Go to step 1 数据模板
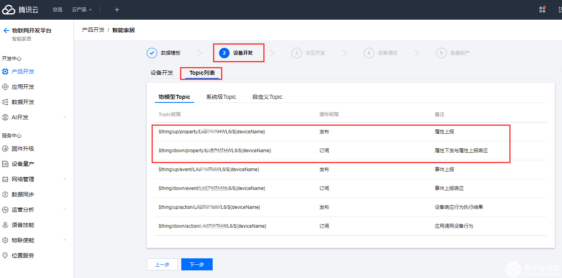The width and height of the screenshot is (562, 278). [x=163, y=53]
